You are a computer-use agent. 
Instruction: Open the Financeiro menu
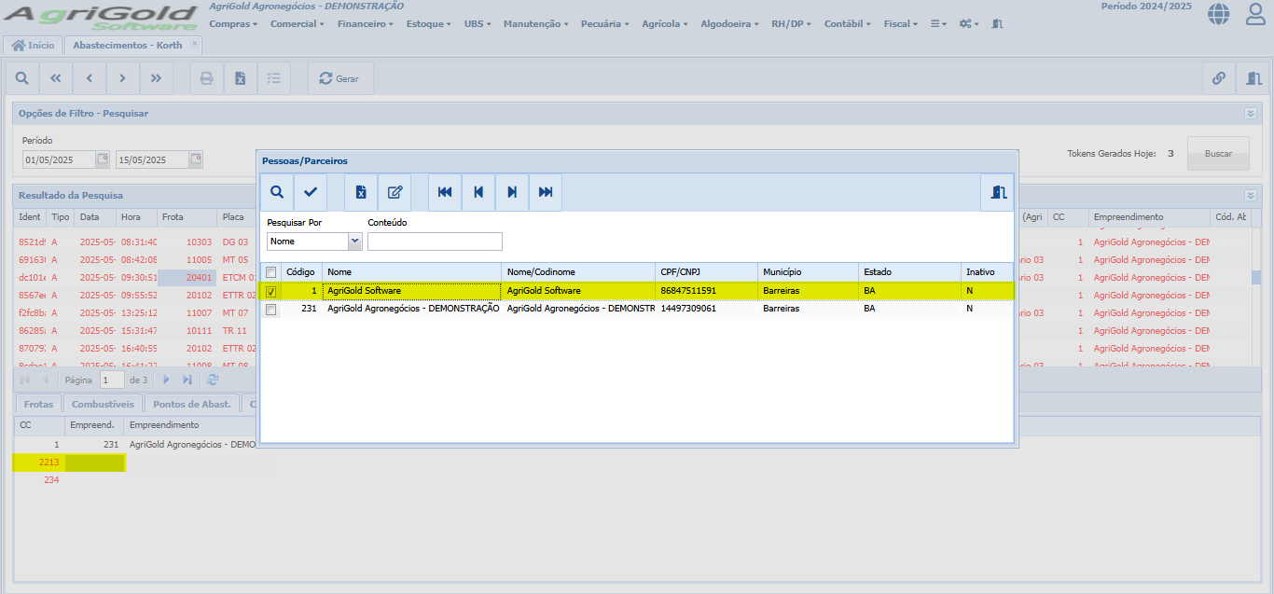click(365, 23)
